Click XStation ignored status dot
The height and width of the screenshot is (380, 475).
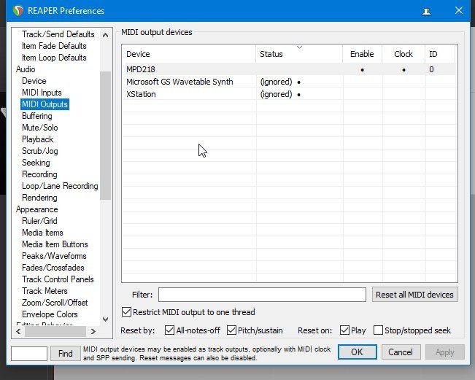[299, 95]
